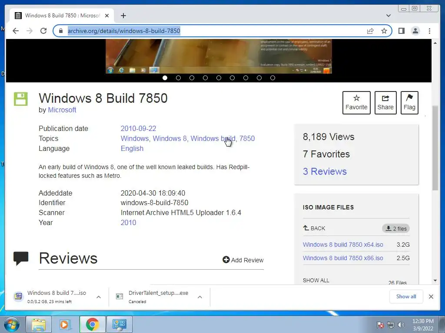Select fourth carousel dot

[205, 78]
